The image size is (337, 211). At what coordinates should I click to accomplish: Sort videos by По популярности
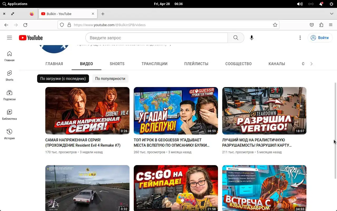[x=110, y=79]
